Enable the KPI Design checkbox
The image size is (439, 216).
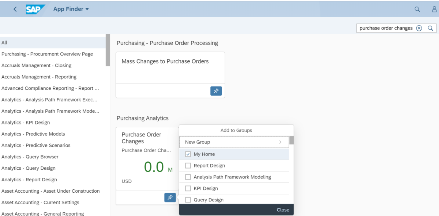click(188, 188)
